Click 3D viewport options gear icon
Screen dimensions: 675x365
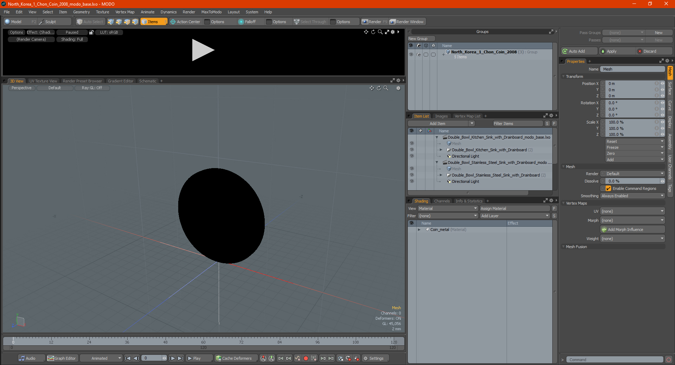pos(398,88)
